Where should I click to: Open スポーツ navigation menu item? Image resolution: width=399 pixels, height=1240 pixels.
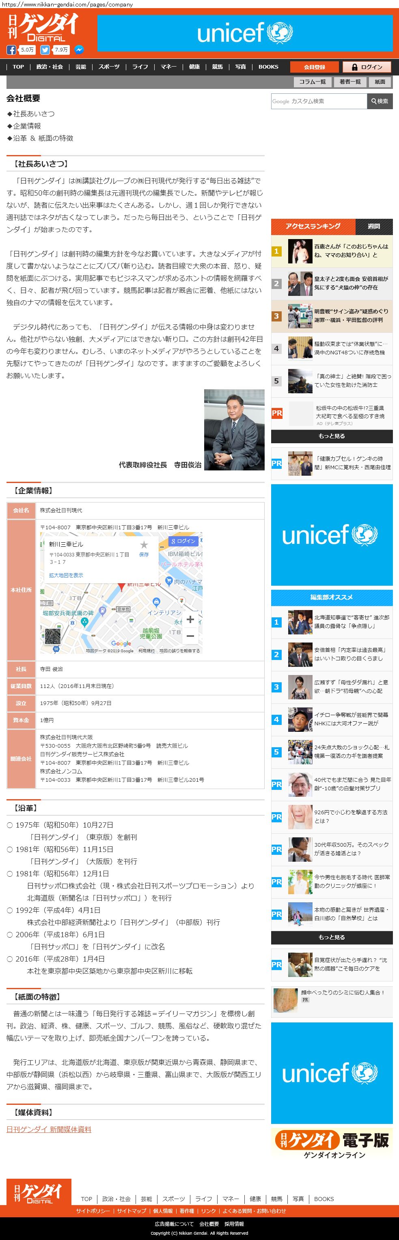pyautogui.click(x=109, y=67)
